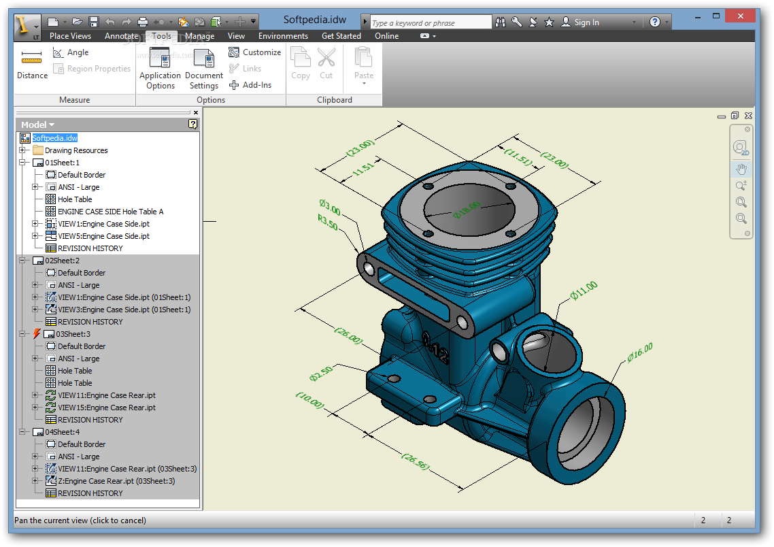Image resolution: width=774 pixels, height=547 pixels.
Task: Expand the Drawing Resources folder
Action: 22,150
